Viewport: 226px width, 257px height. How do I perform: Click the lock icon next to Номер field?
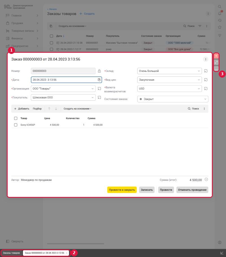(x=99, y=71)
